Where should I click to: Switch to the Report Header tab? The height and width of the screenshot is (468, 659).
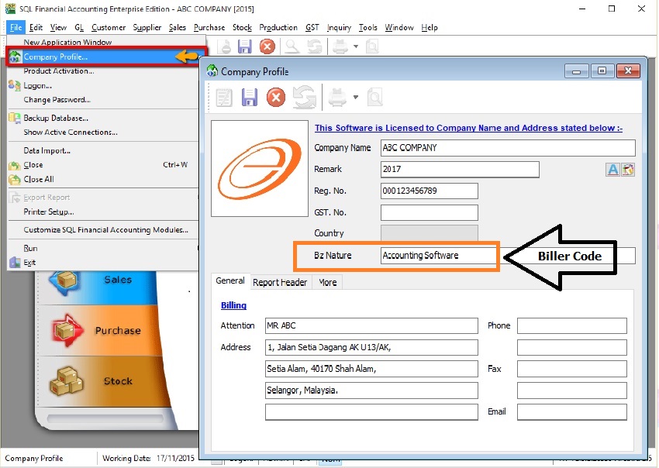280,282
